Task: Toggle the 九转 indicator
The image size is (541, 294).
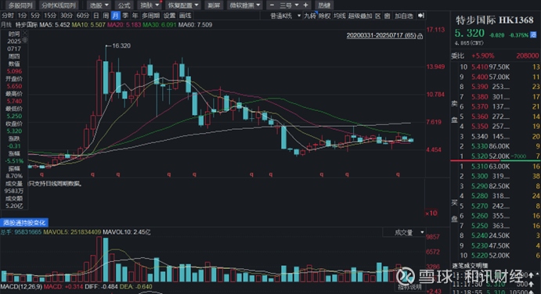Action: 310,16
